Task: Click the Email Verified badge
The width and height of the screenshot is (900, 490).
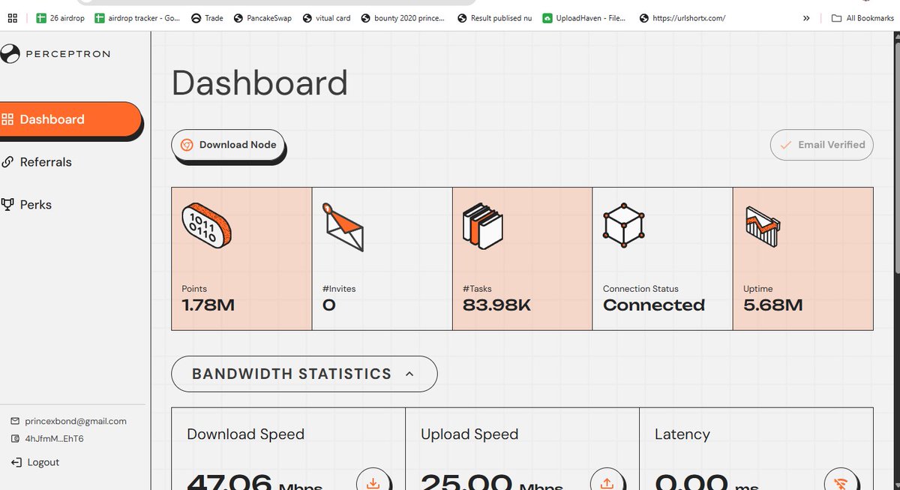Action: pos(822,145)
